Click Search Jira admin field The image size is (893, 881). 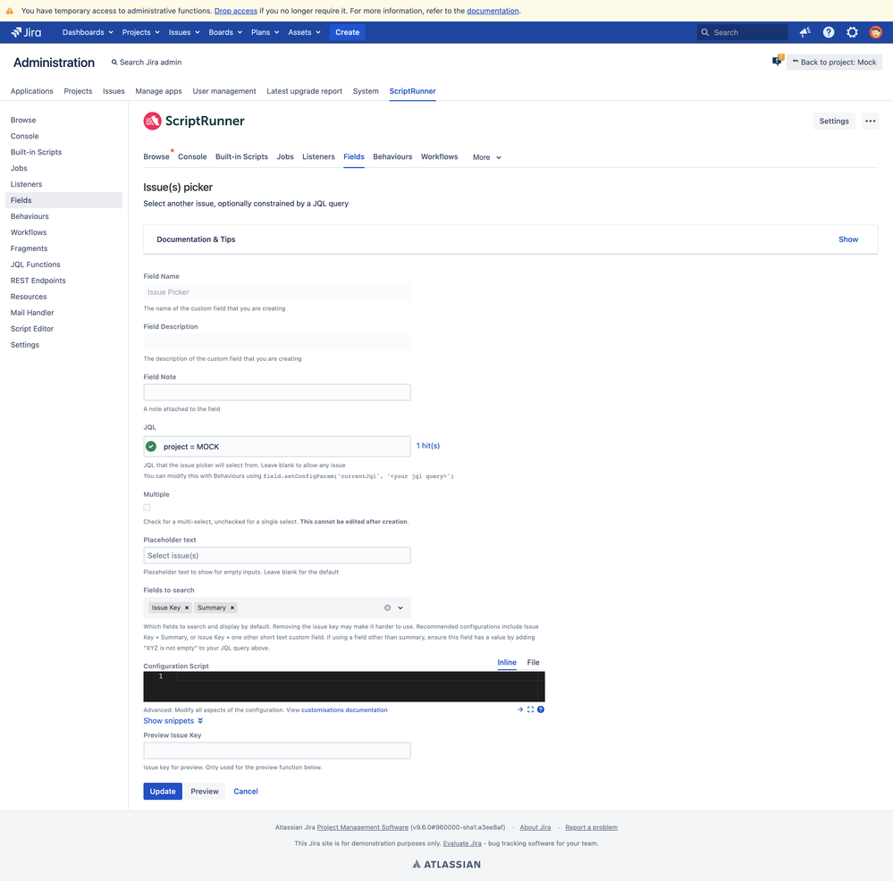point(147,62)
